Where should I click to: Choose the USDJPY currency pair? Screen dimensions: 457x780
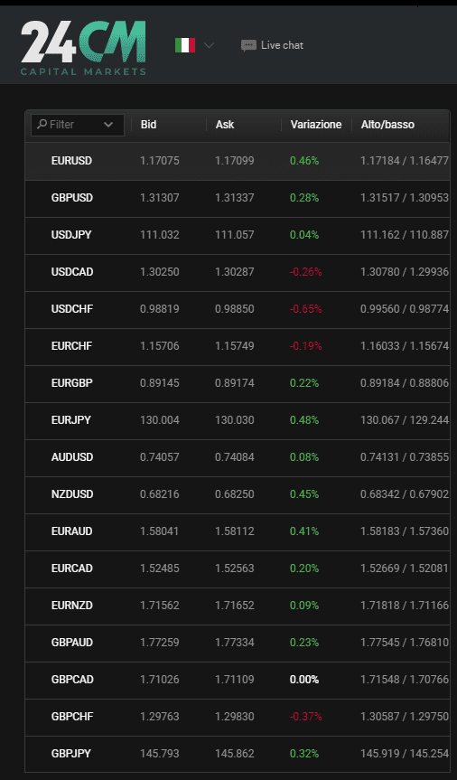pyautogui.click(x=71, y=235)
